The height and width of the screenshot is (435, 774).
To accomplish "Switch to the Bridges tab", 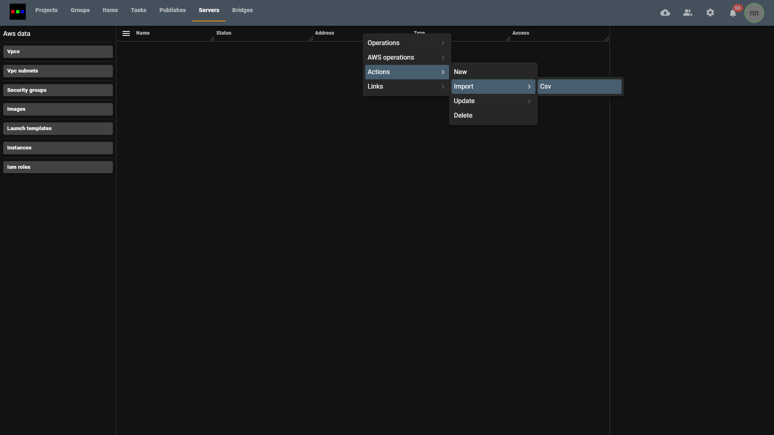I will (242, 10).
